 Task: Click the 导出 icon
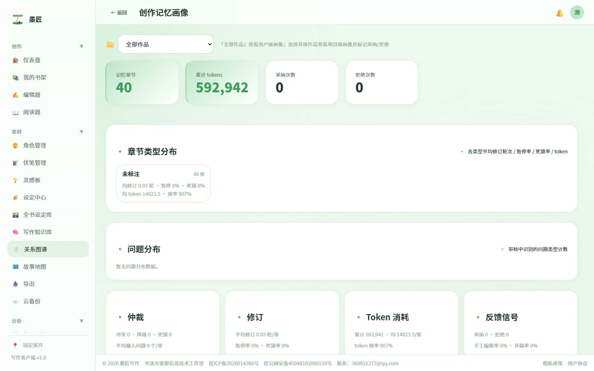[16, 284]
